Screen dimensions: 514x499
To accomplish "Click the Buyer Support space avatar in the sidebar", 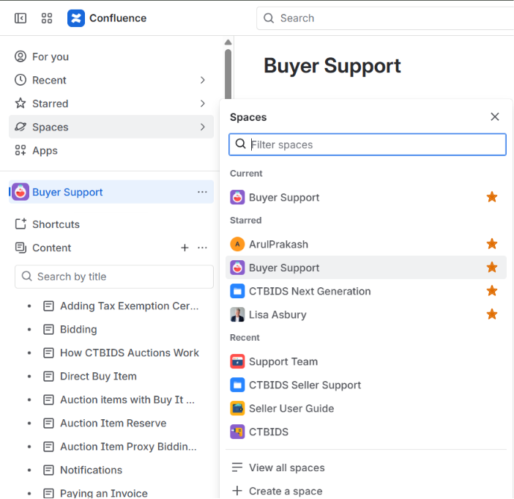I will click(x=21, y=192).
